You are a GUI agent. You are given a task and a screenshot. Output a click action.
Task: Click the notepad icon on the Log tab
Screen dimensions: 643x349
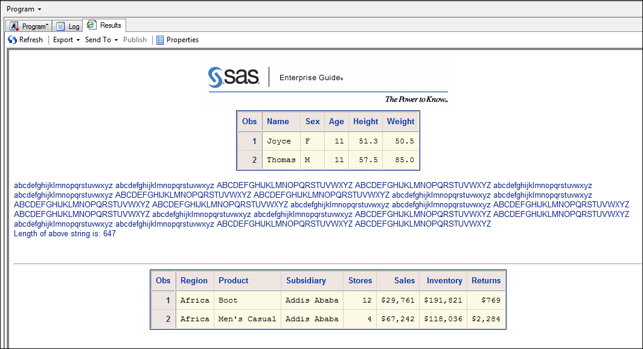click(x=60, y=26)
